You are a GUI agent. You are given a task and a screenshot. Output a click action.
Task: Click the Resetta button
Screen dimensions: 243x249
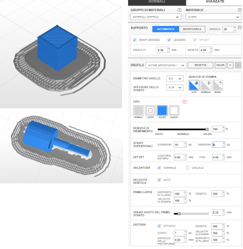click(x=200, y=65)
